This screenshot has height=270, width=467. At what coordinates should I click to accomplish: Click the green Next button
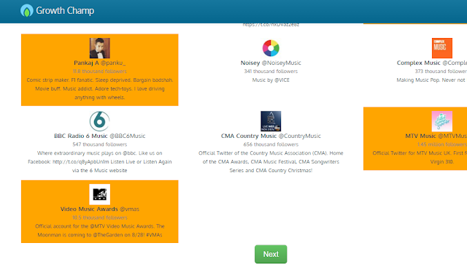point(271,254)
